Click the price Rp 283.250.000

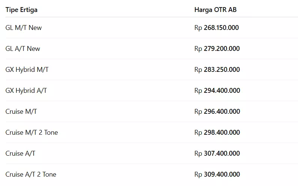click(217, 70)
